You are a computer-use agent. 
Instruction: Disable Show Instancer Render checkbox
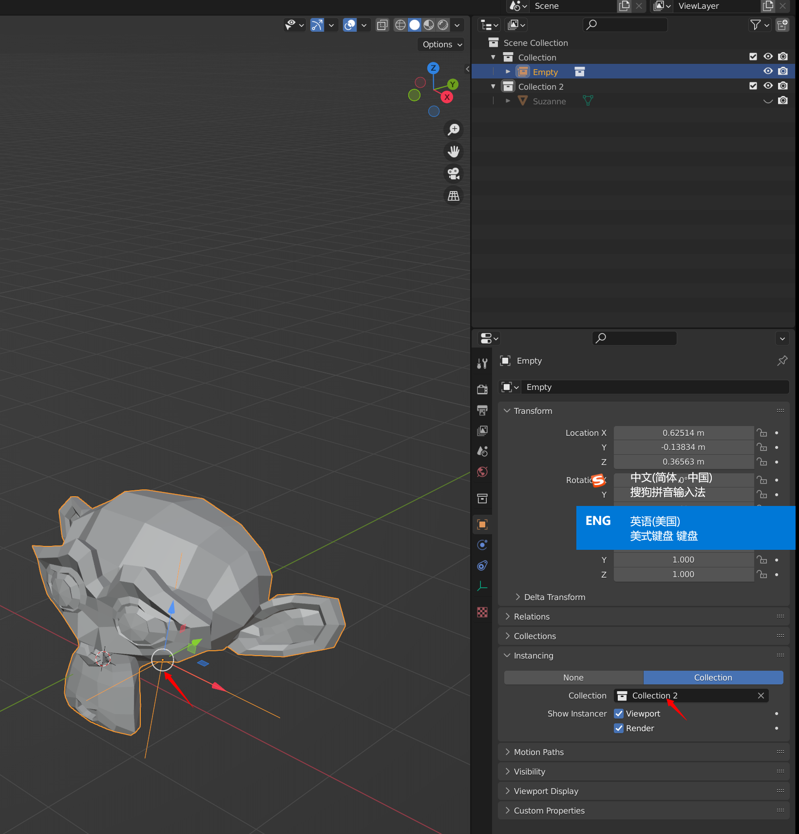click(619, 728)
